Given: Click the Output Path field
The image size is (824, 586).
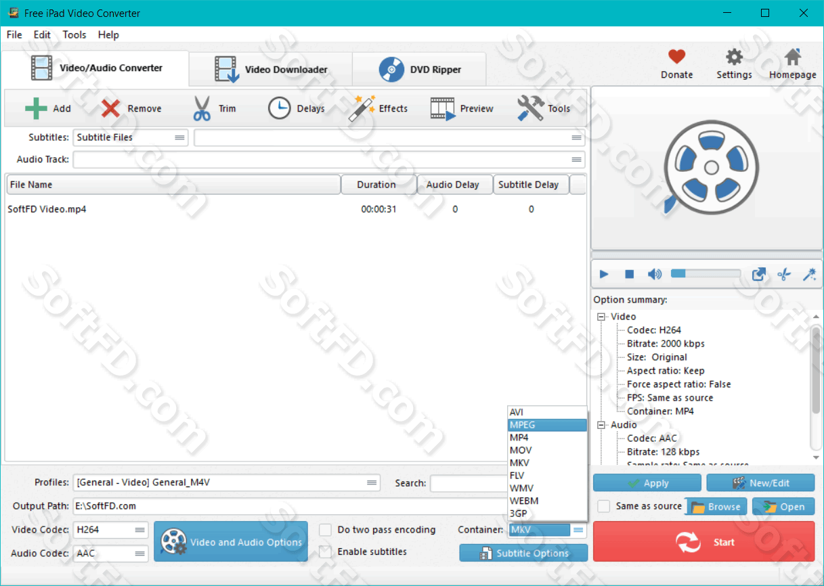Looking at the screenshot, I should (291, 506).
